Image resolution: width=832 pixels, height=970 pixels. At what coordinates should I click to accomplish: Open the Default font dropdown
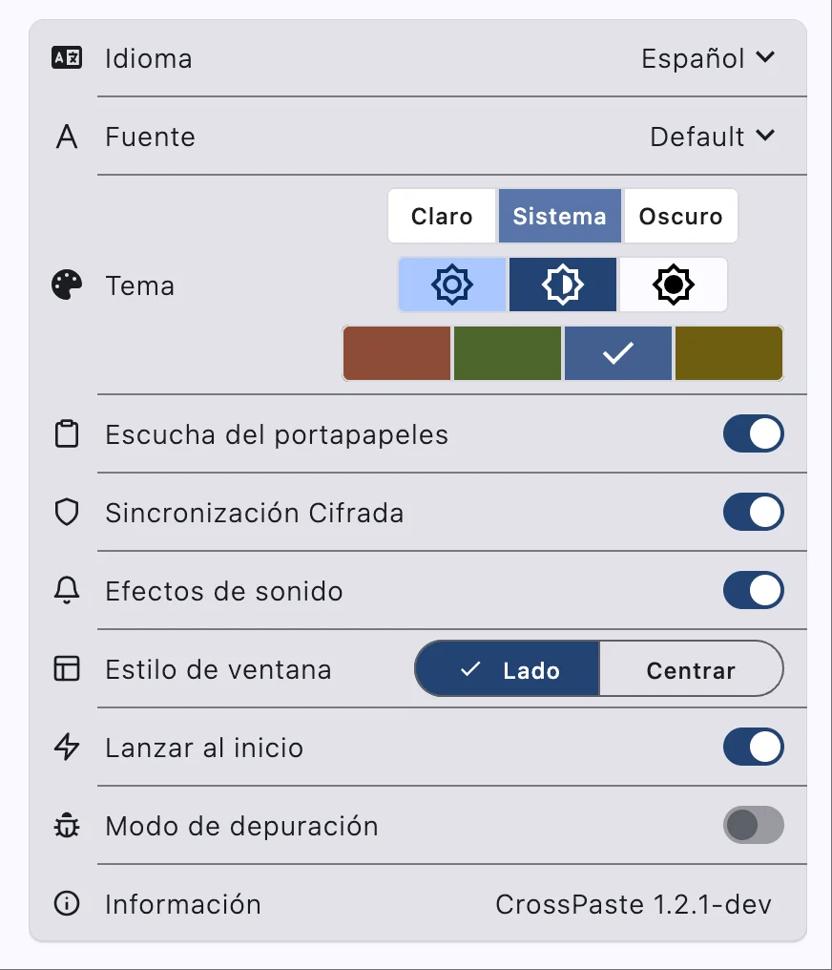(713, 137)
